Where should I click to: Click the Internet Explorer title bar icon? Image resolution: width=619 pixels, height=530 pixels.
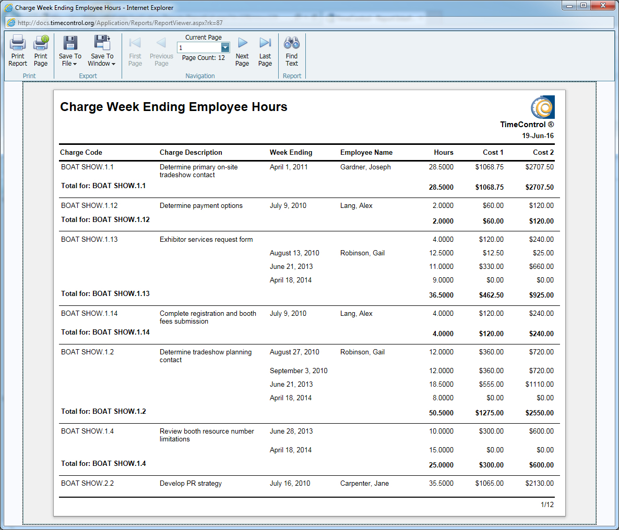[8, 7]
